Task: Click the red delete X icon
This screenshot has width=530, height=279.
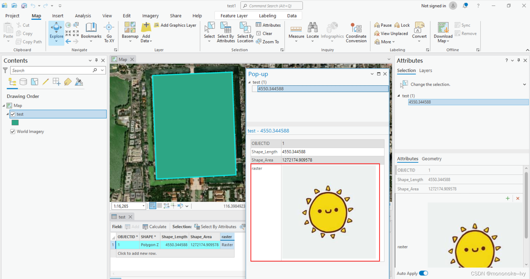Action: click(x=518, y=198)
